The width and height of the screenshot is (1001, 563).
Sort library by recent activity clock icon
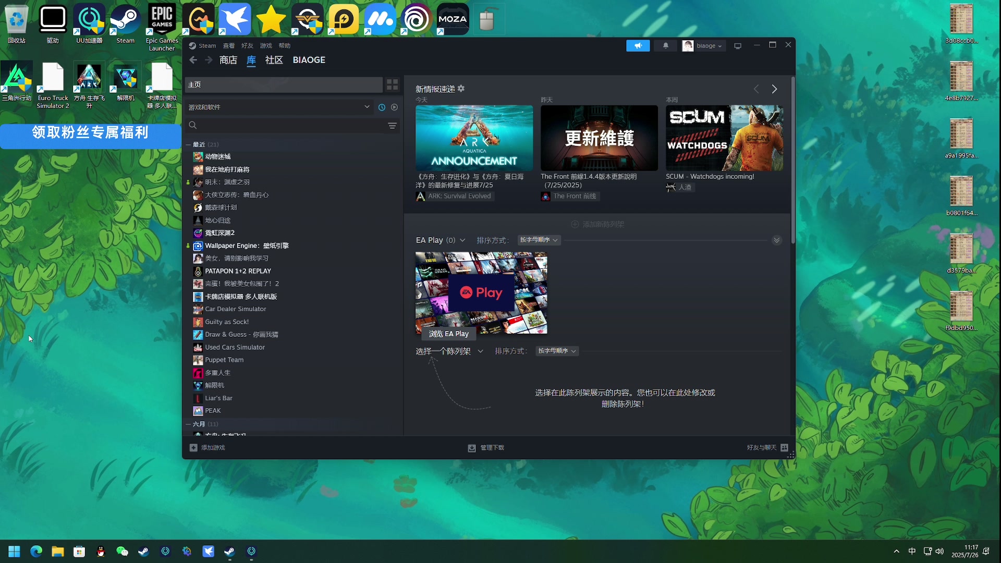(x=382, y=107)
